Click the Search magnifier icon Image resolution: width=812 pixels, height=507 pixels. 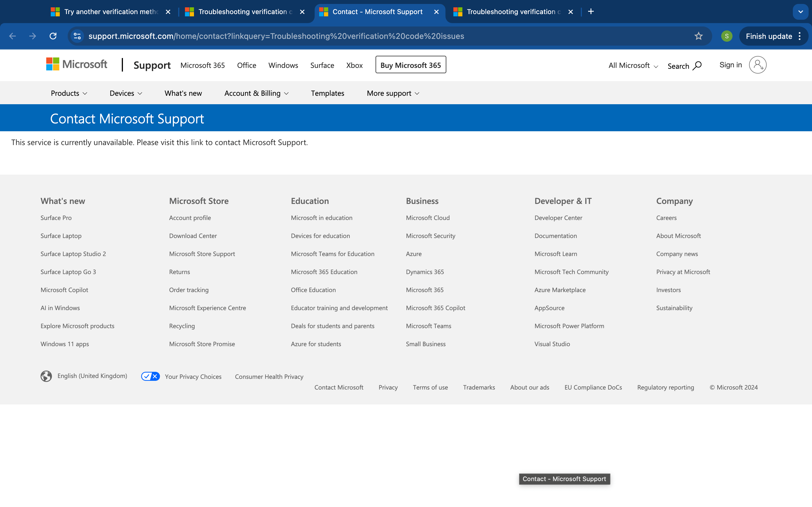click(x=697, y=65)
